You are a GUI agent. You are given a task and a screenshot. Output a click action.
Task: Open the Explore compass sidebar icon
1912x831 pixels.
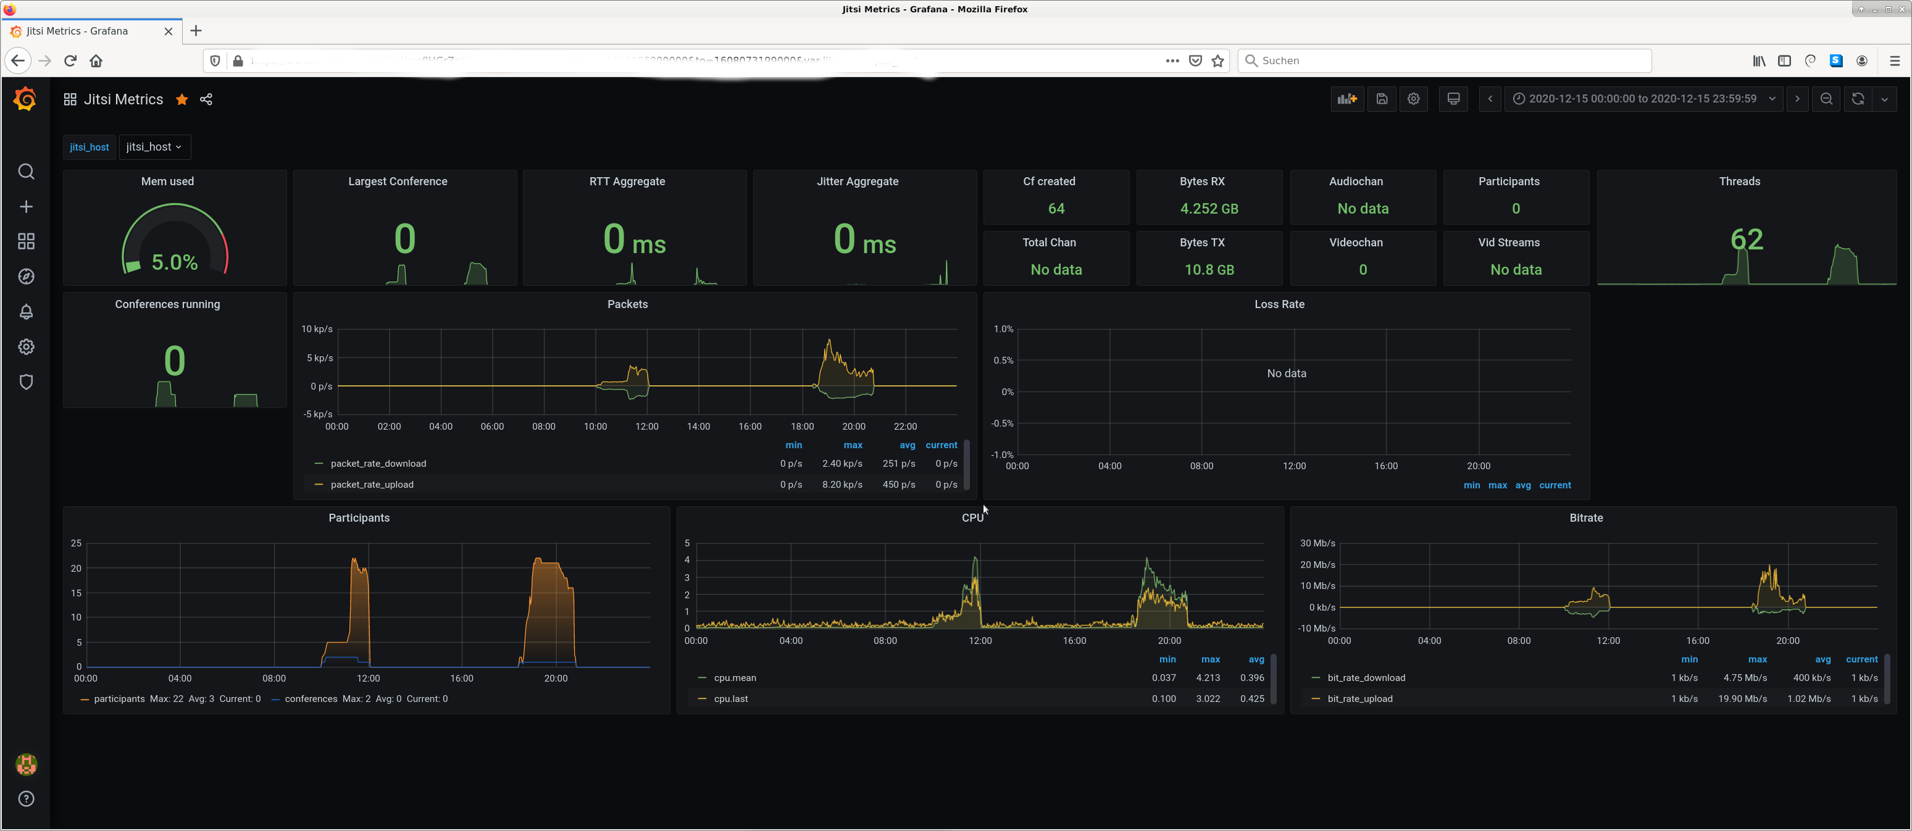click(x=26, y=276)
